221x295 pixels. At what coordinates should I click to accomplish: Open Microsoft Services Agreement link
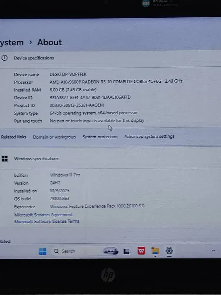click(43, 215)
